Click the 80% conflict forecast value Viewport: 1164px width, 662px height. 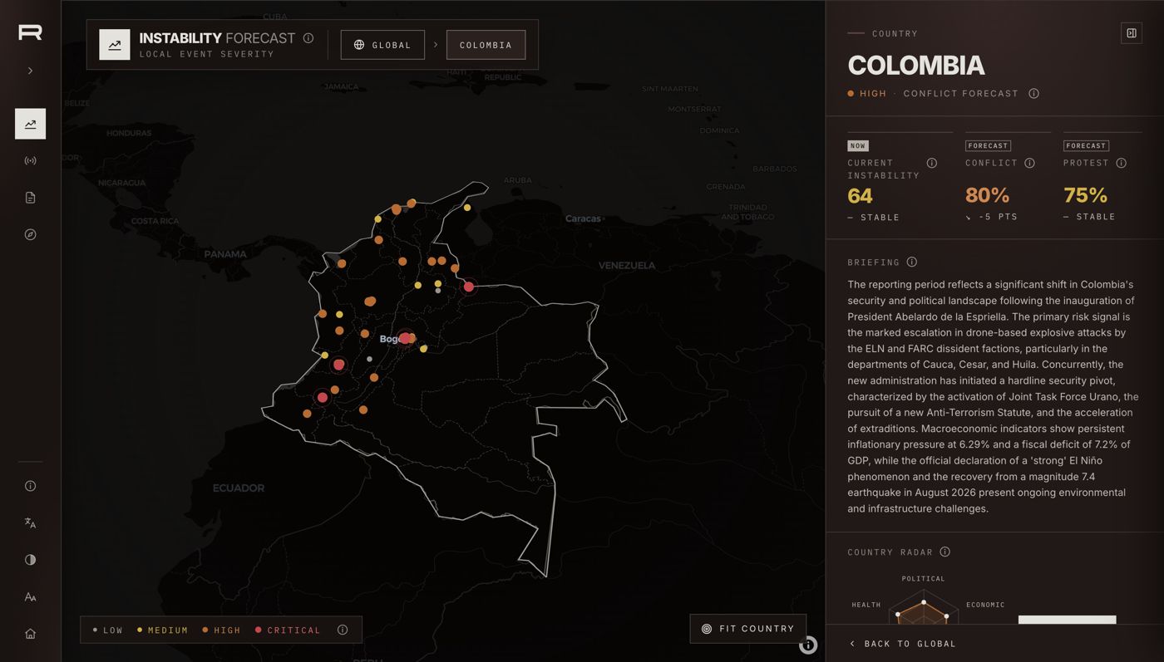pos(987,196)
